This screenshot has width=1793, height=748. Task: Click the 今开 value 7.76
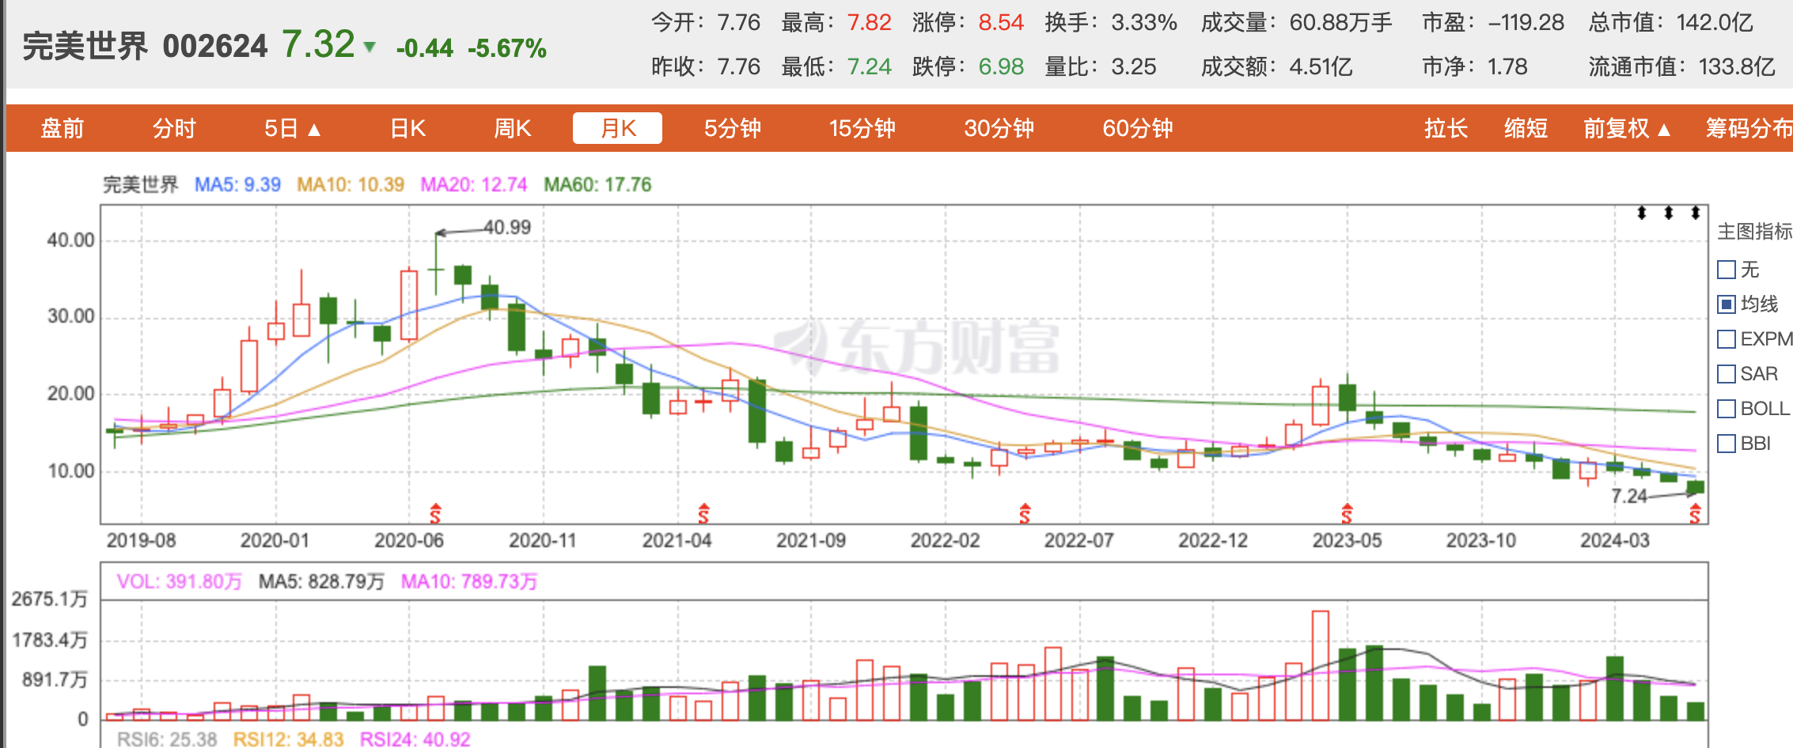pyautogui.click(x=739, y=22)
